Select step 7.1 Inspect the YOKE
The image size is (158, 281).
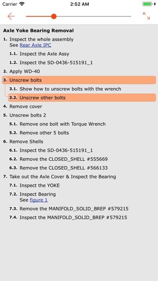[82, 185]
